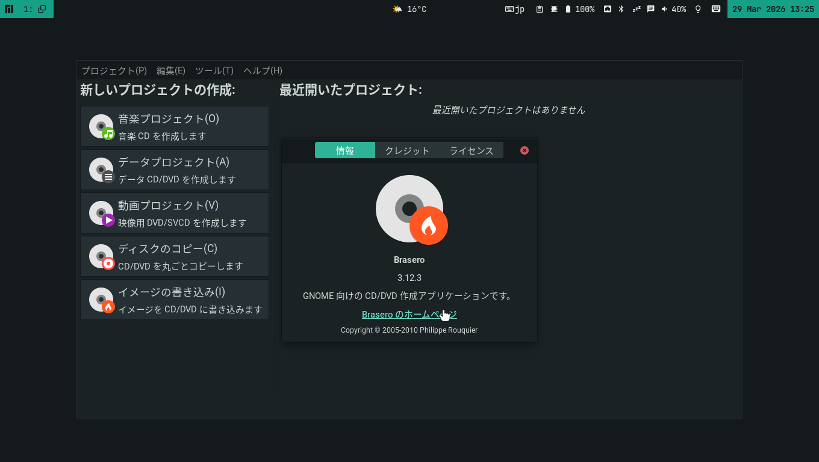This screenshot has height=462, width=819.
Task: Click the music note disc icon
Action: pyautogui.click(x=102, y=127)
